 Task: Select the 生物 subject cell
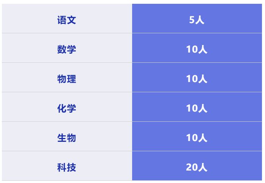[x=67, y=136]
